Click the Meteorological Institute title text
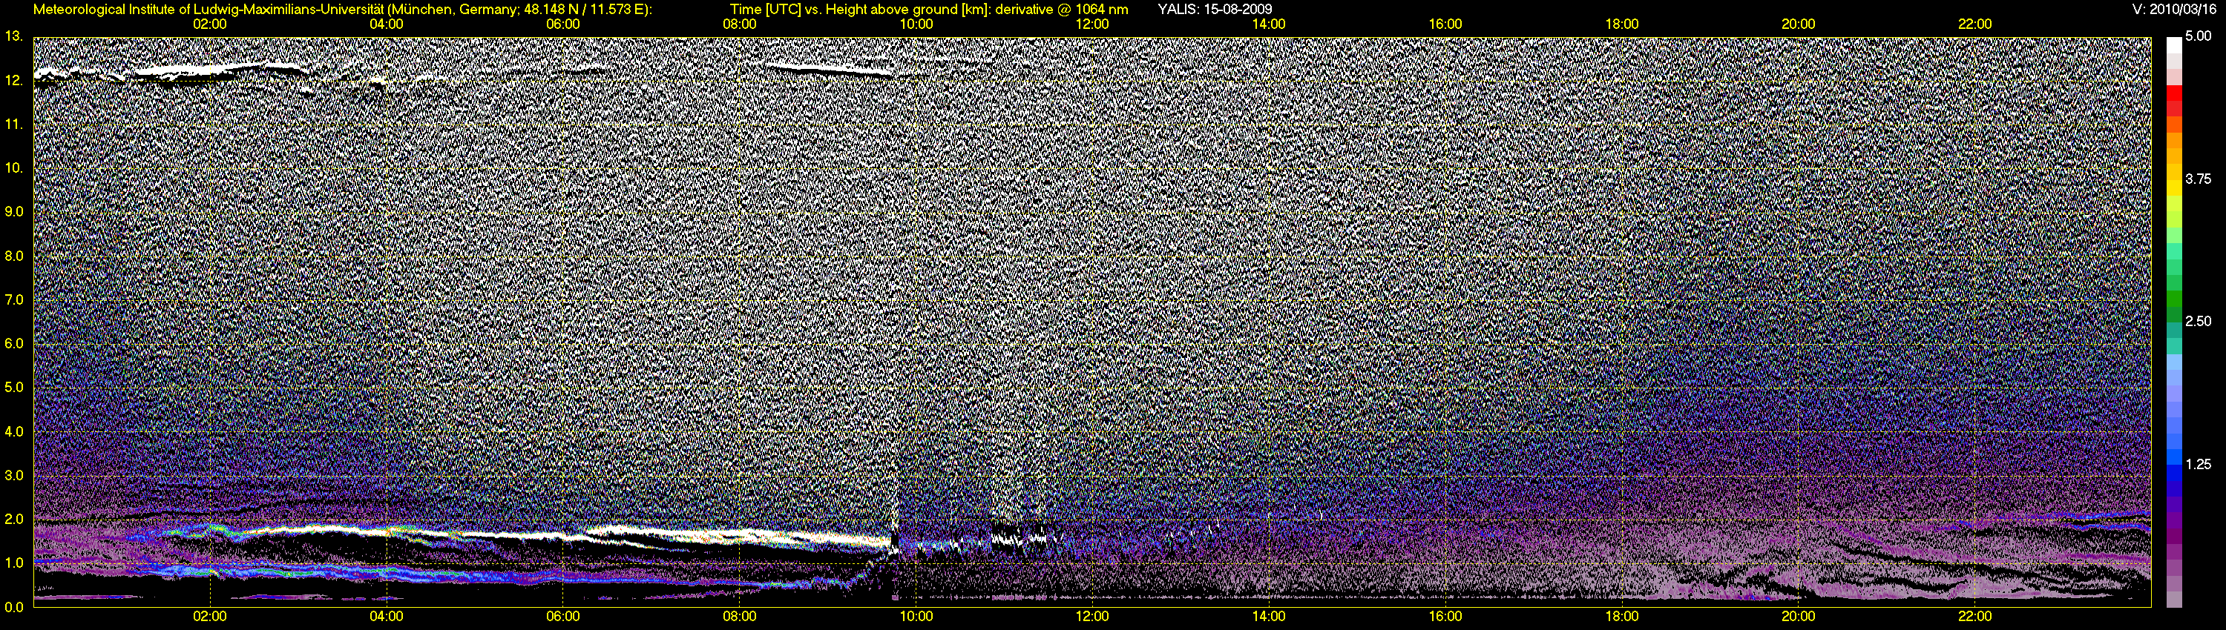Screen dimensions: 2226x630 (x=342, y=10)
